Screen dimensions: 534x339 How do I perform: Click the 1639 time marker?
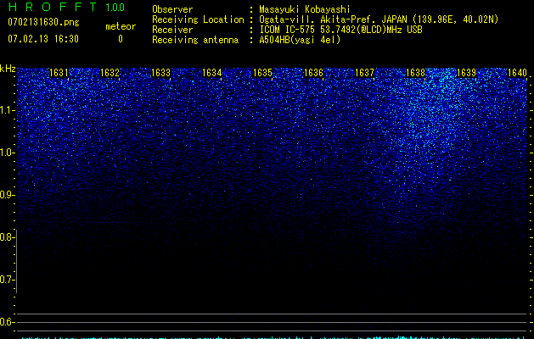pyautogui.click(x=466, y=73)
